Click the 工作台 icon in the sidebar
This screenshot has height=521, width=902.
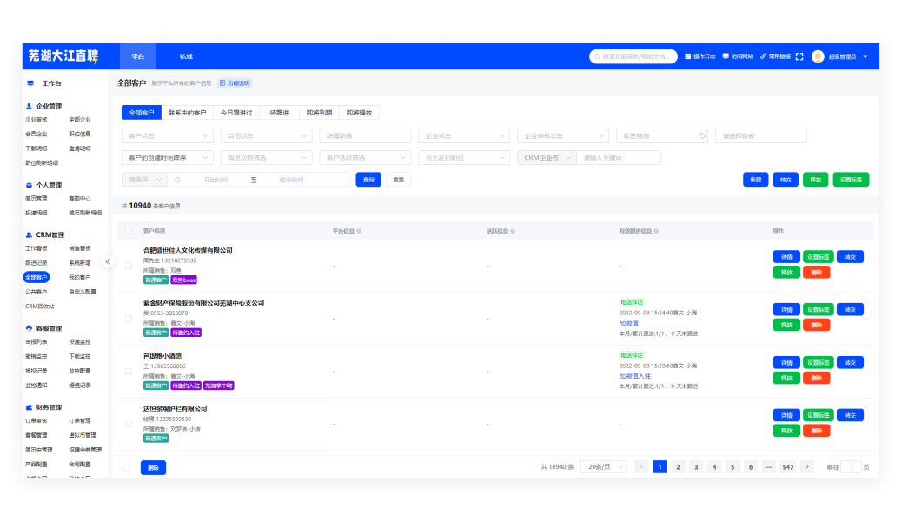point(30,83)
